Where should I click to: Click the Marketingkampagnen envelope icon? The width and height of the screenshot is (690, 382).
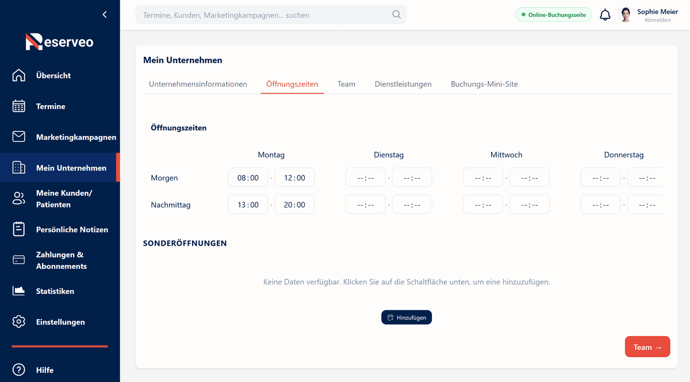(x=19, y=137)
